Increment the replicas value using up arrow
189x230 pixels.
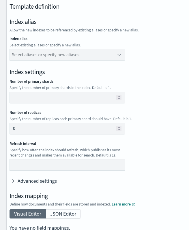pos(119,127)
